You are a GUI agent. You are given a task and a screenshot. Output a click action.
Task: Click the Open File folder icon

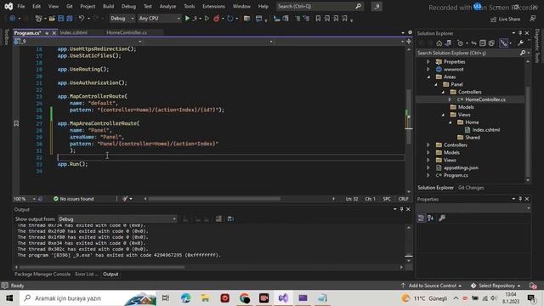point(52,19)
